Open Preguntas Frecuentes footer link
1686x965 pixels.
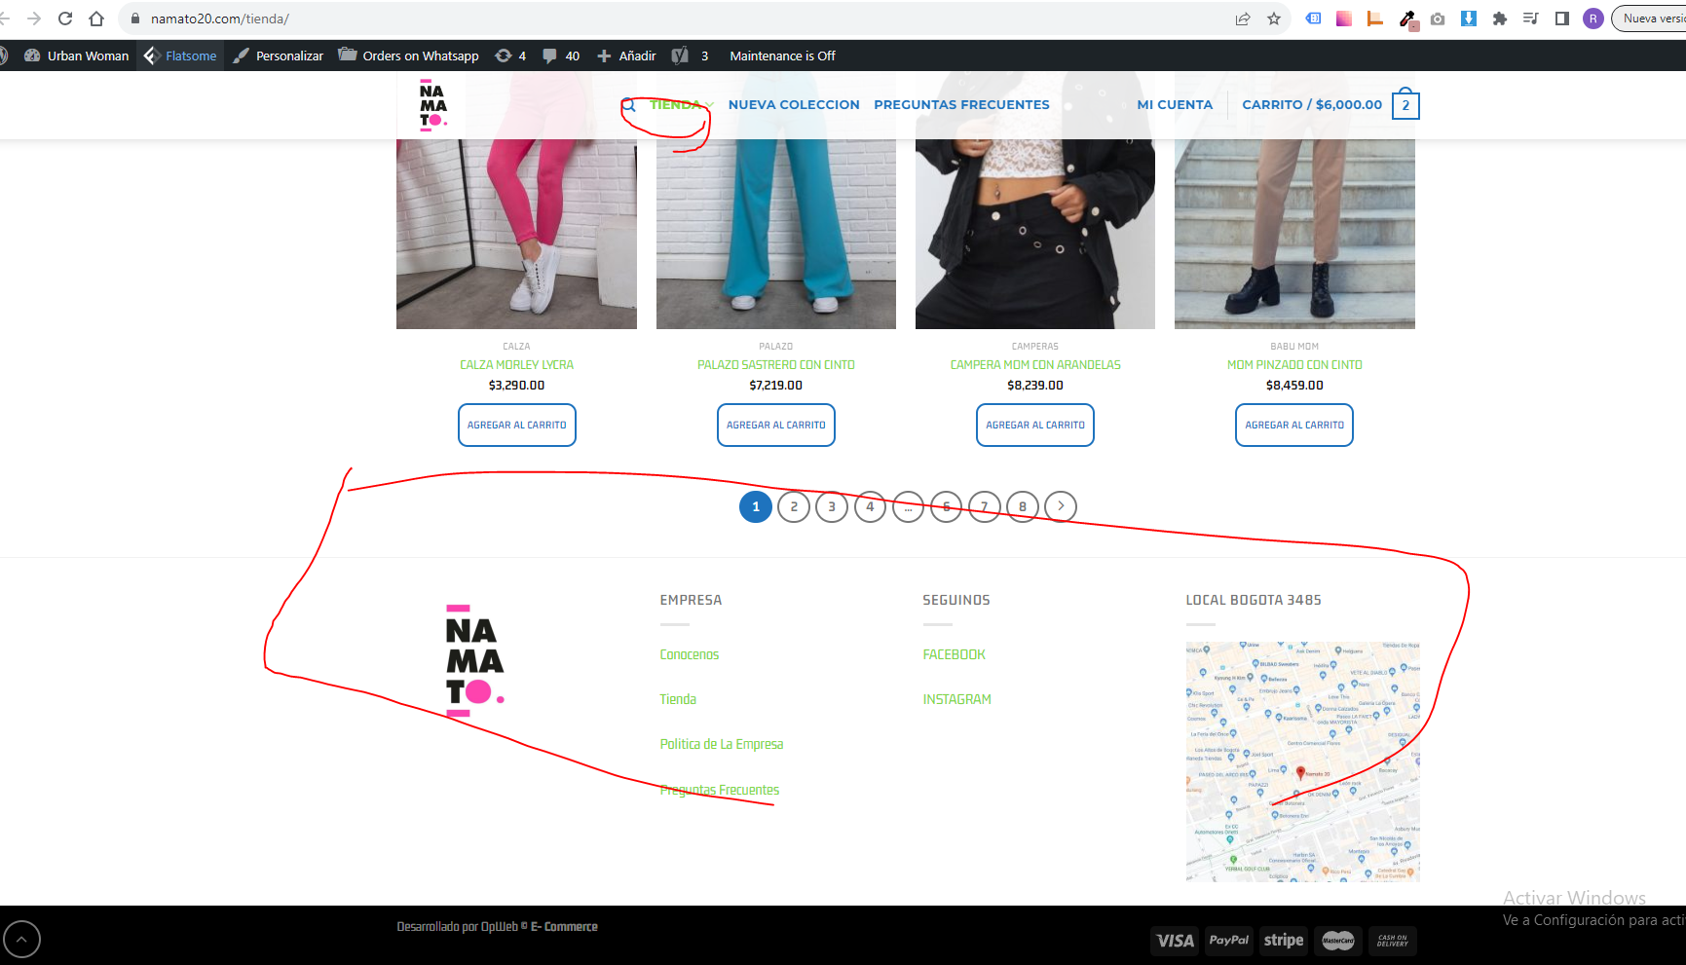click(720, 790)
